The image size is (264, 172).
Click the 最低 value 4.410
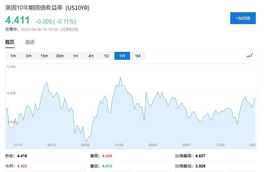click(x=107, y=166)
